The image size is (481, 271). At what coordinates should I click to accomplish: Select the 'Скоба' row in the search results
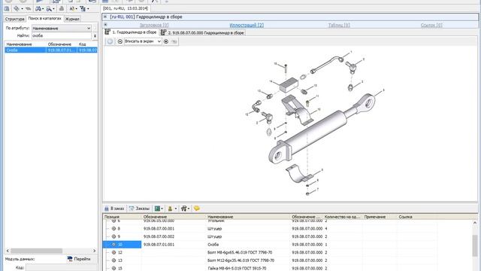[51, 50]
